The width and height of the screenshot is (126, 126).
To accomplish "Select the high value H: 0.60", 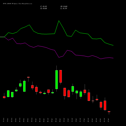I will pos(64,7).
